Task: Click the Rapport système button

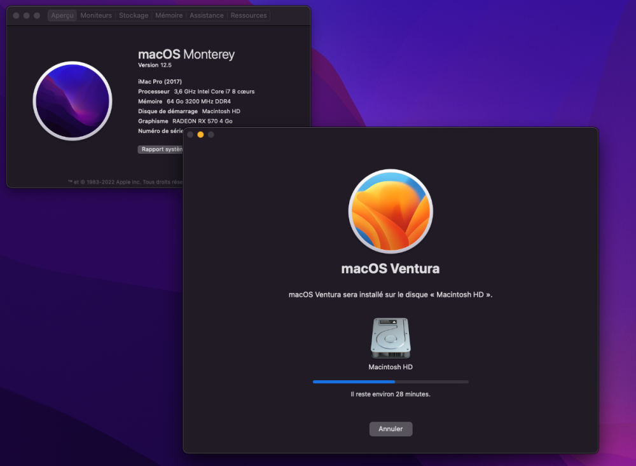Action: click(x=161, y=149)
